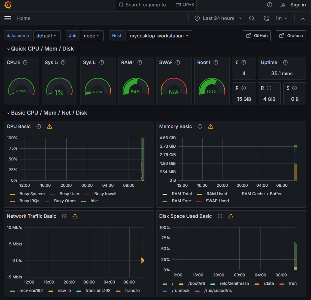311x300 pixels.
Task: Toggle the RAM Used legend series
Action: tap(216, 194)
